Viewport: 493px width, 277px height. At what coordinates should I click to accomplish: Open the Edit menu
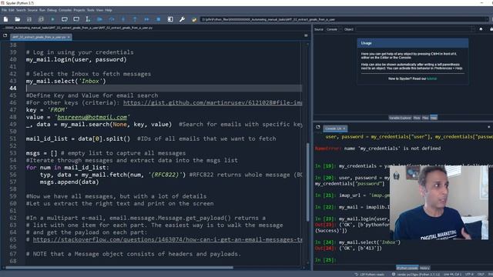[x=12, y=10]
